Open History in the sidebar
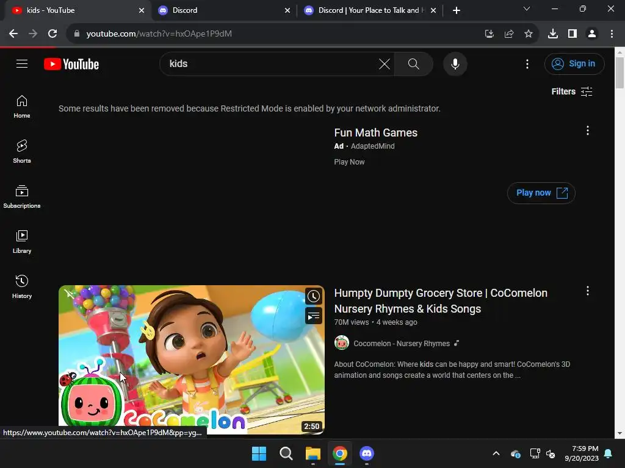 pyautogui.click(x=22, y=286)
